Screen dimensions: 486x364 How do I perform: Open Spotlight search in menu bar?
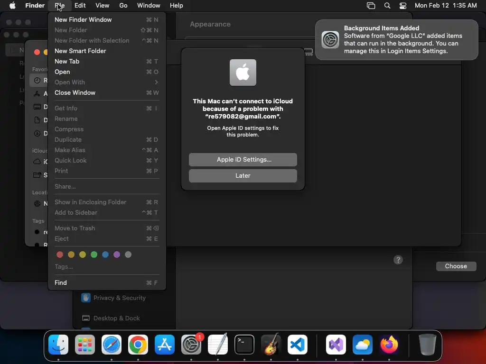click(x=387, y=6)
